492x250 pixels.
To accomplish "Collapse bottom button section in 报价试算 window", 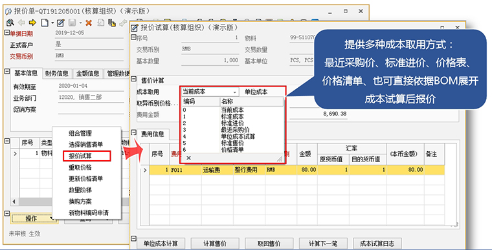I will (x=133, y=239).
